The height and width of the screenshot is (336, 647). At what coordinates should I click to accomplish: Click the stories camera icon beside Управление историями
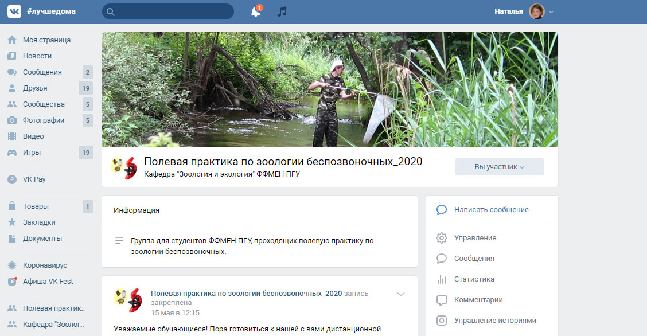tap(442, 321)
